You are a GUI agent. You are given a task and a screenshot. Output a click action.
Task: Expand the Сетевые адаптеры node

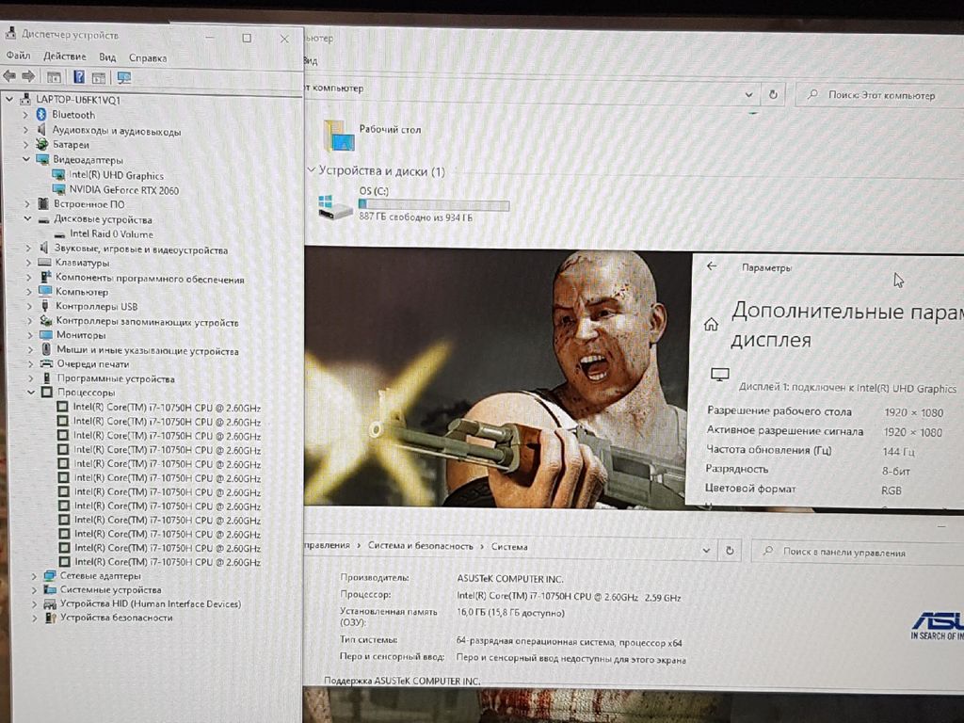point(34,576)
